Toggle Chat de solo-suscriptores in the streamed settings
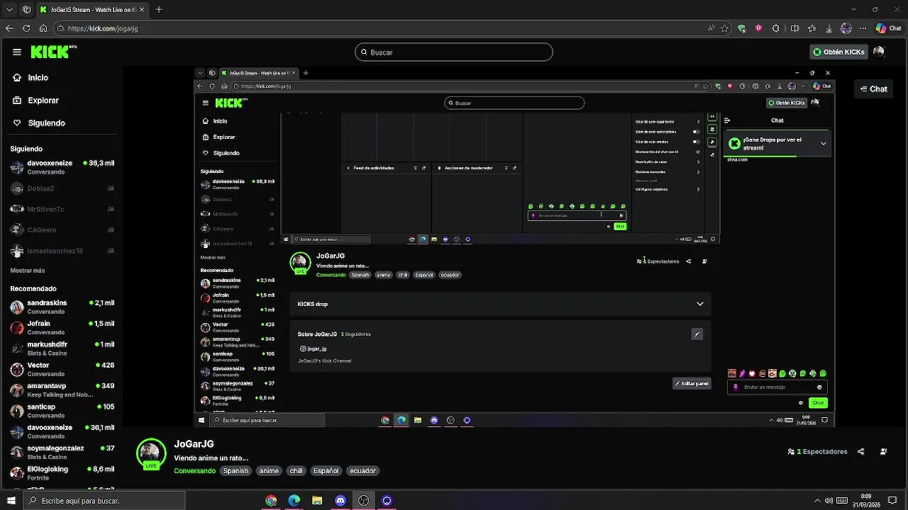 point(696,131)
